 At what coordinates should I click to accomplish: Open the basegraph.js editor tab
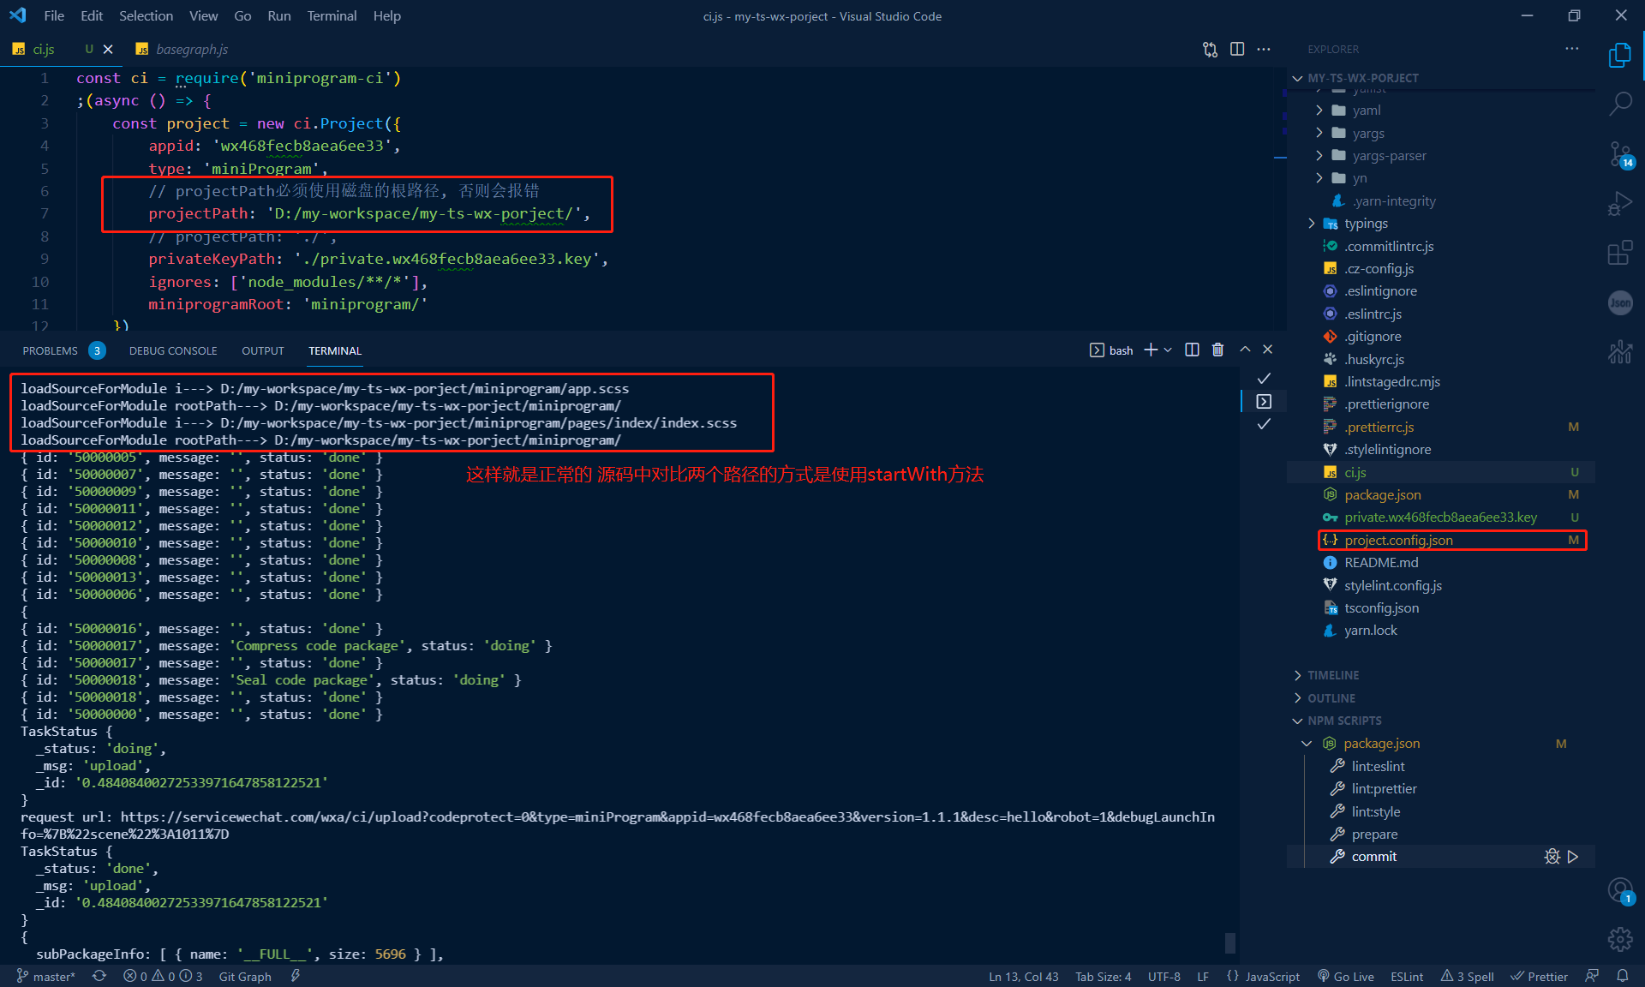(192, 49)
